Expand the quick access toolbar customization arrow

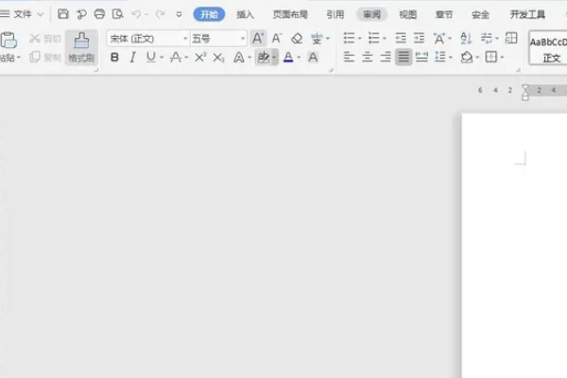pos(179,14)
